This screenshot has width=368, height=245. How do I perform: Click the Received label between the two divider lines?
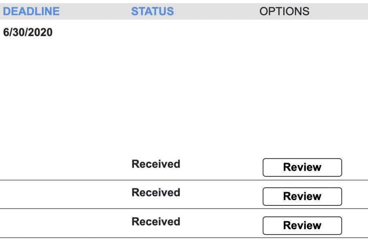[156, 192]
